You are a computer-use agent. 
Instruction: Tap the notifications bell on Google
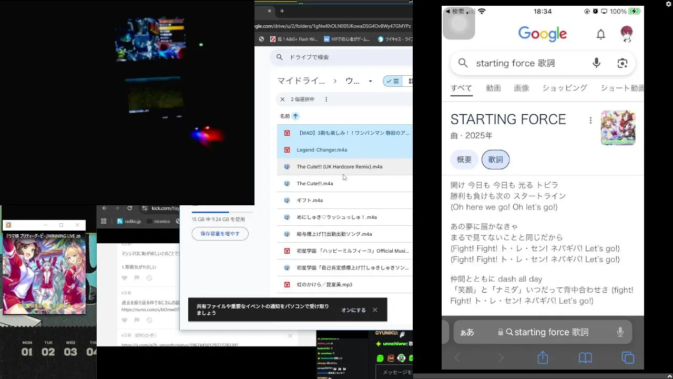pos(600,35)
